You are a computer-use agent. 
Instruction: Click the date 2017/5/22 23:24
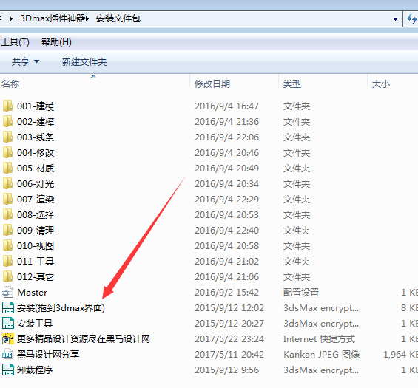tap(229, 338)
